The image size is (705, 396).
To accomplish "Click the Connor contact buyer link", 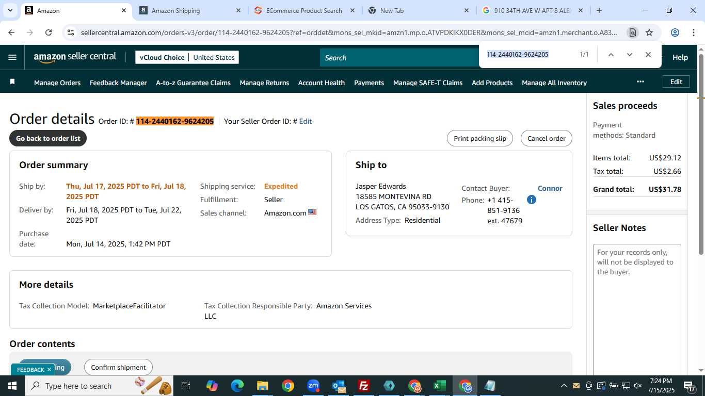I will (x=550, y=188).
